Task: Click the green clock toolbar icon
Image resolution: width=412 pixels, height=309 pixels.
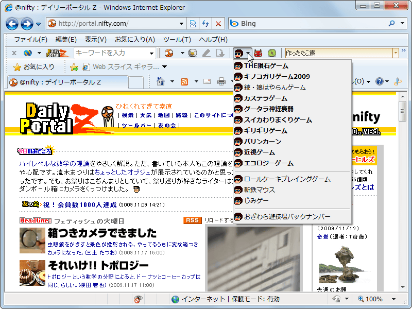Action: (272, 53)
